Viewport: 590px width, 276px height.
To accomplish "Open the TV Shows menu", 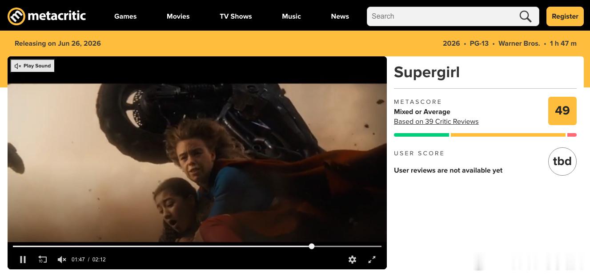I will click(x=236, y=16).
